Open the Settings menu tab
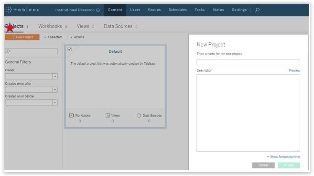 [x=239, y=10]
